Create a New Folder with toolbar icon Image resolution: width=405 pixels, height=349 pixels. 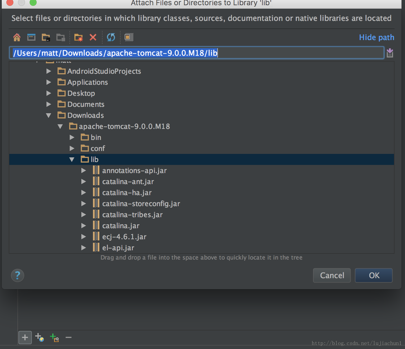pyautogui.click(x=78, y=37)
